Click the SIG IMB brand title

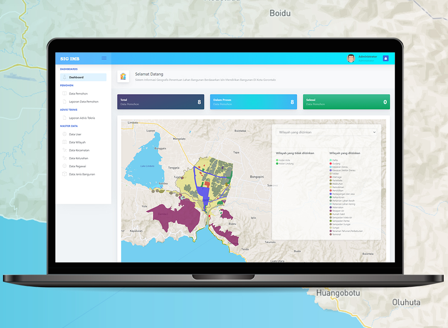tap(70, 59)
